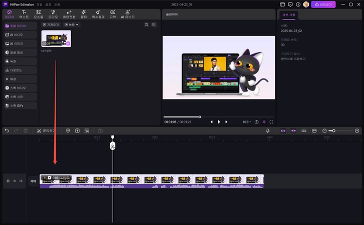Start voiceover with microphone icon

click(268, 130)
